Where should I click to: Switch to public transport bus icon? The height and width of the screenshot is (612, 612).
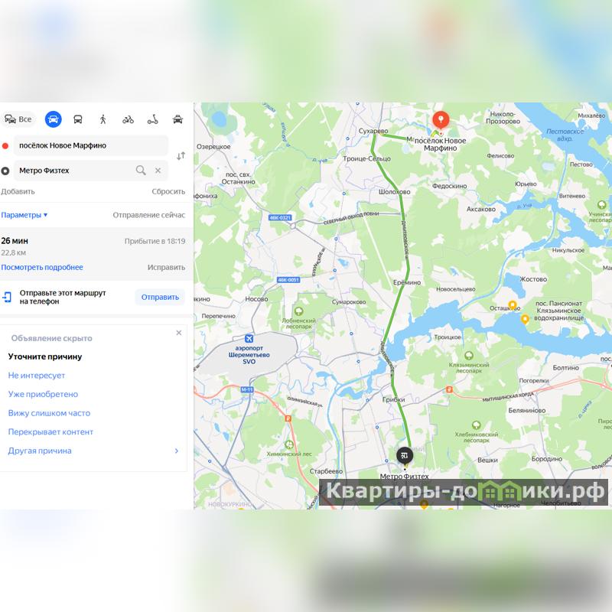tap(78, 119)
